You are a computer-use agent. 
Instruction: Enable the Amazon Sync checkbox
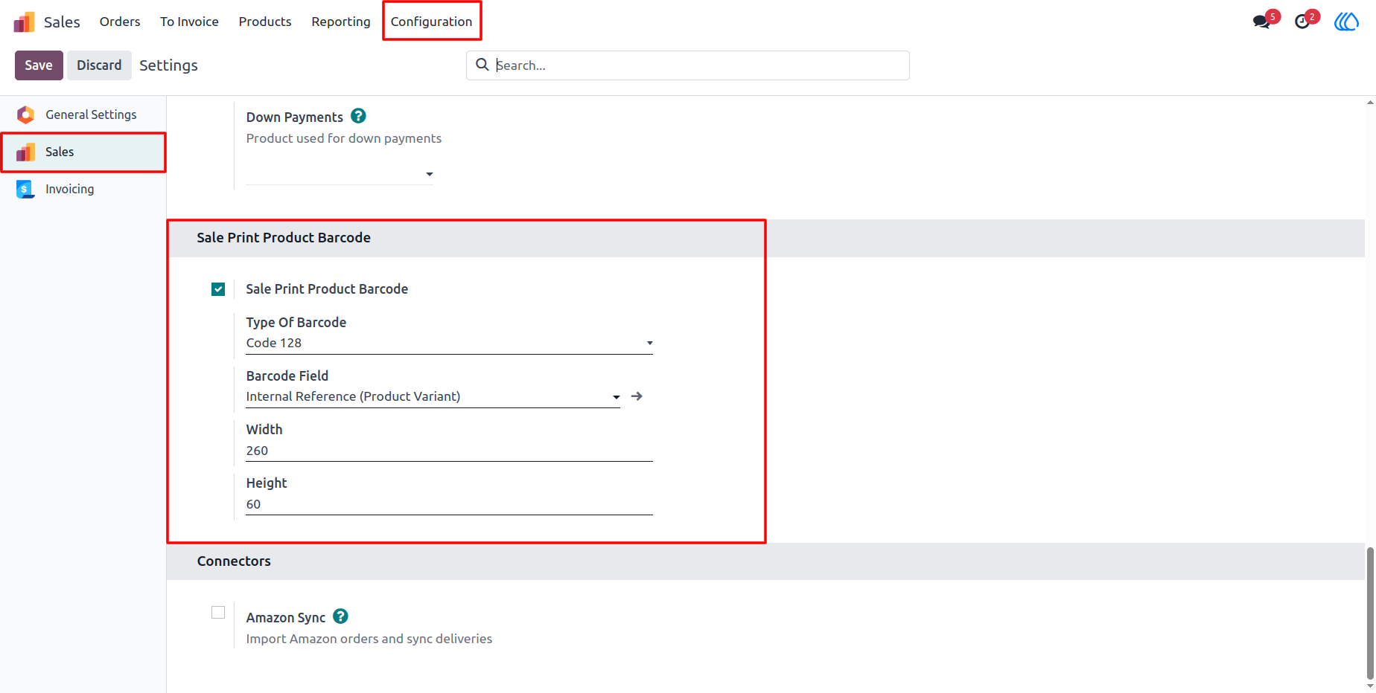pos(218,613)
